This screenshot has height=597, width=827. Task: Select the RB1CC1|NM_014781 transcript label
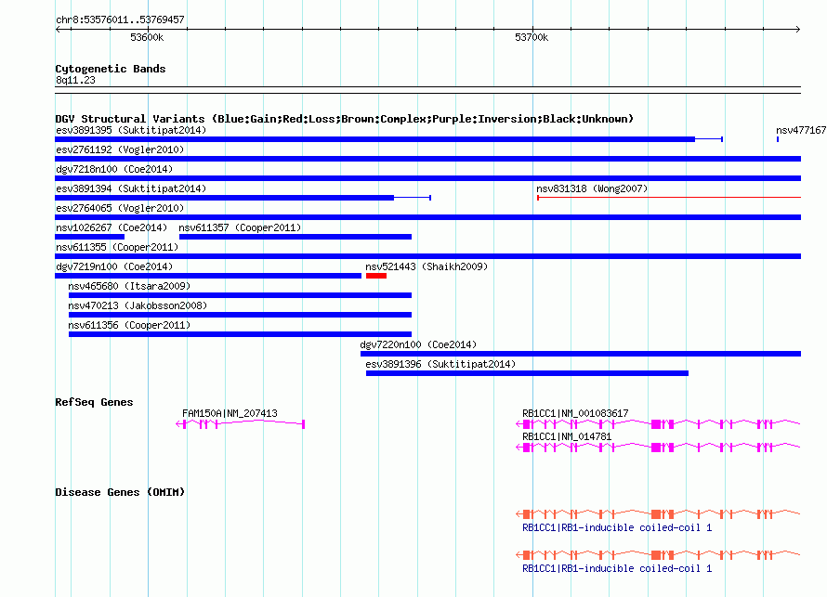click(x=567, y=436)
